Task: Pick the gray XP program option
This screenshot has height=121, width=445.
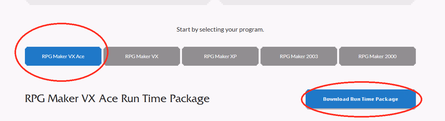Action: click(x=220, y=57)
